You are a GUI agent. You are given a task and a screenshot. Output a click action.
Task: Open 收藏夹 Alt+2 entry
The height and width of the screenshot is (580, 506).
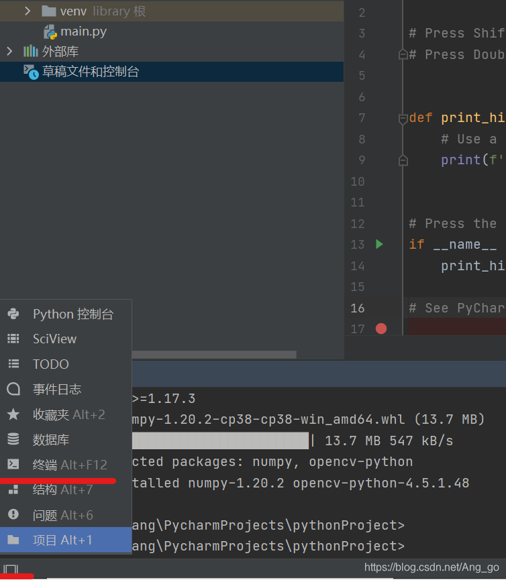click(x=66, y=414)
